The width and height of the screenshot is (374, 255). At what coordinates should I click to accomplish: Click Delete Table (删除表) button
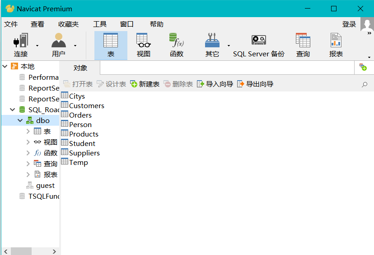[178, 84]
